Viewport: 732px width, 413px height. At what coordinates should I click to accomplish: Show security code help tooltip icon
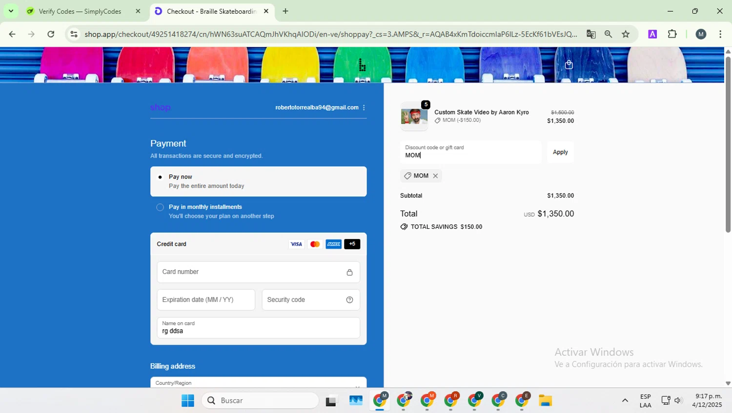click(349, 300)
